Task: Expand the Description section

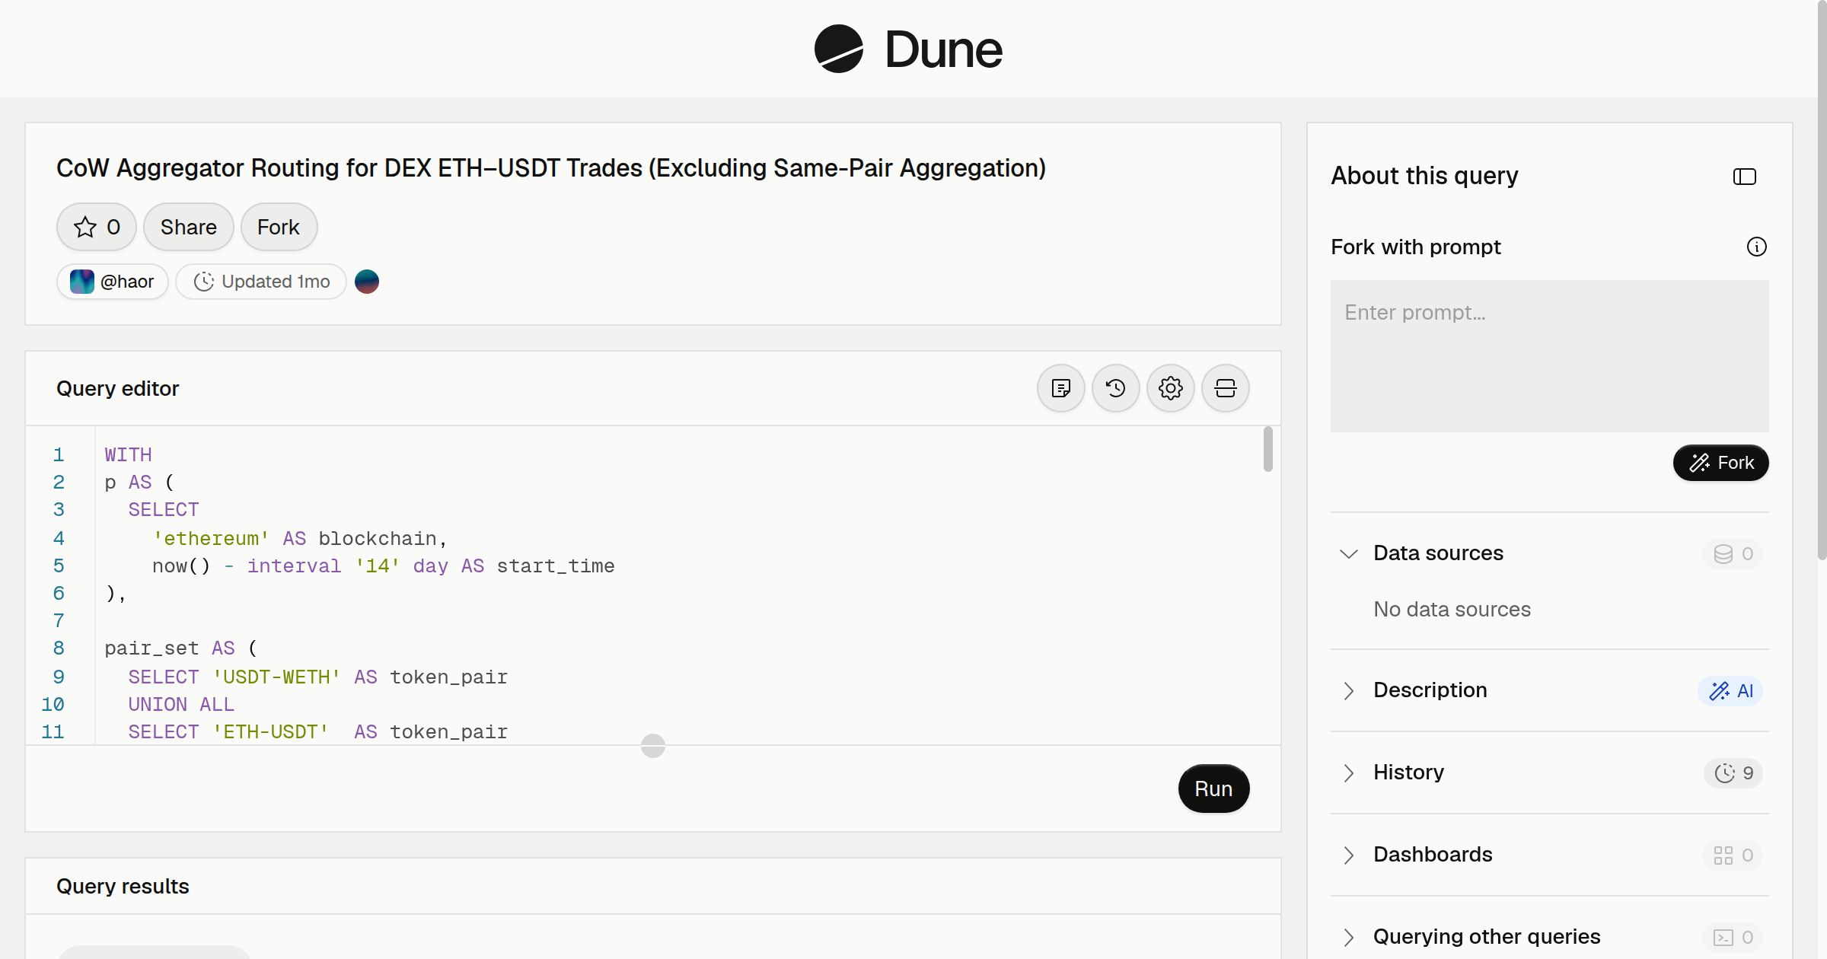Action: [x=1348, y=690]
